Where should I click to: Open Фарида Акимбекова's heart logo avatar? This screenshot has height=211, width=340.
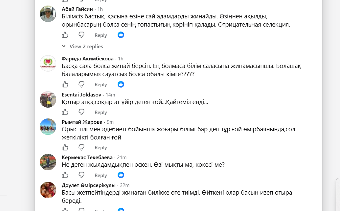48,63
